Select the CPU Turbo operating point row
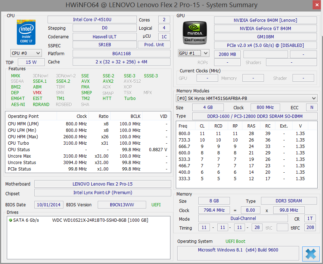The height and width of the screenshot is (264, 323). (x=87, y=143)
